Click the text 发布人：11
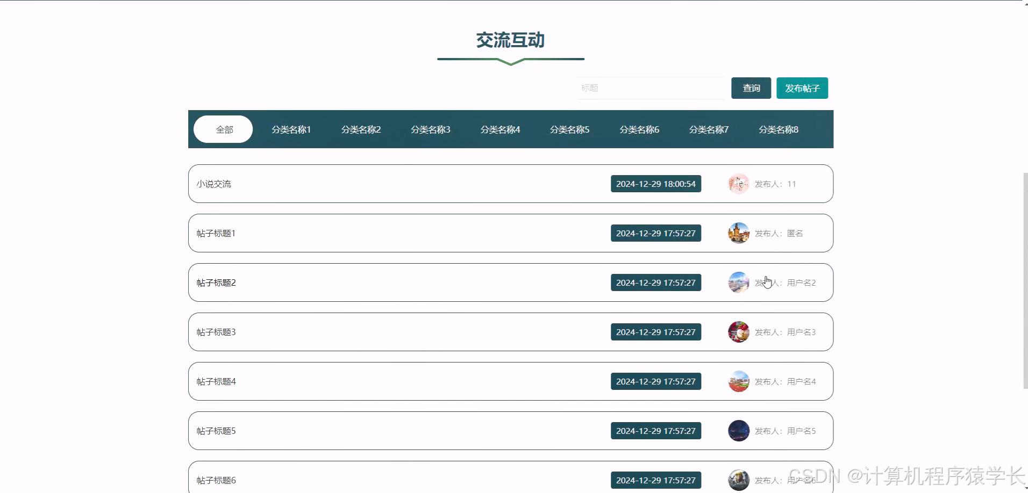The height and width of the screenshot is (493, 1028). [x=775, y=184]
